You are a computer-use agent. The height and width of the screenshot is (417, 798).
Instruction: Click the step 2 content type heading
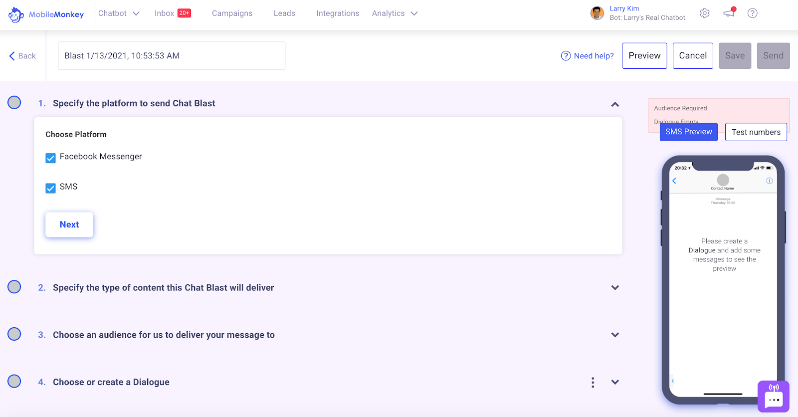pos(163,288)
